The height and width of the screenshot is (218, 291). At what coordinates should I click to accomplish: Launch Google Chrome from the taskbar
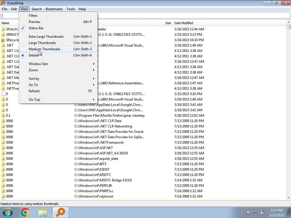click(x=25, y=212)
